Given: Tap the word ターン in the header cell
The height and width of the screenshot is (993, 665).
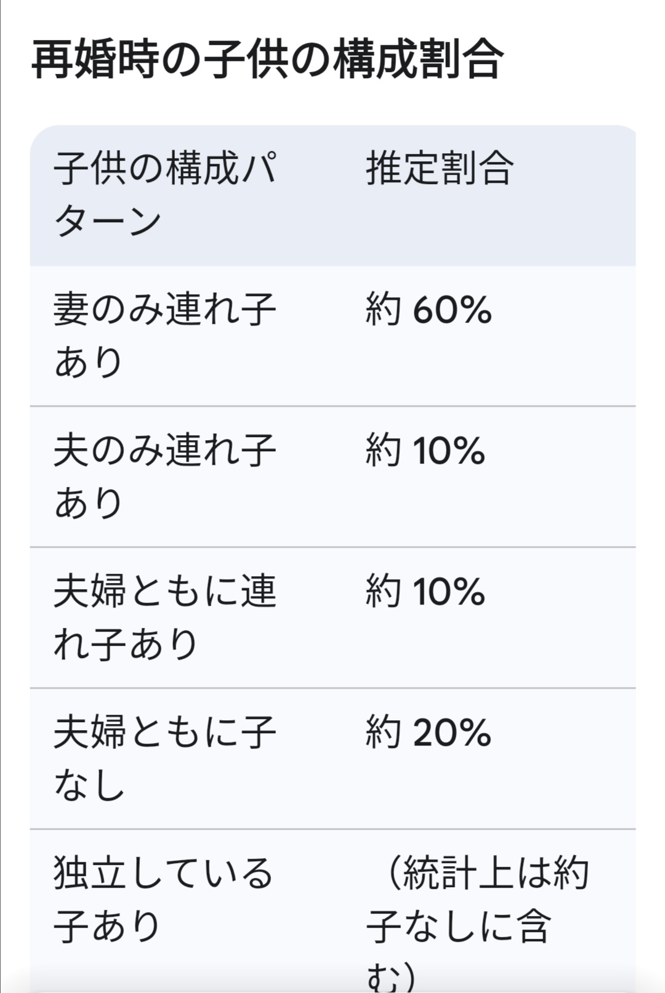Looking at the screenshot, I should pos(108,221).
